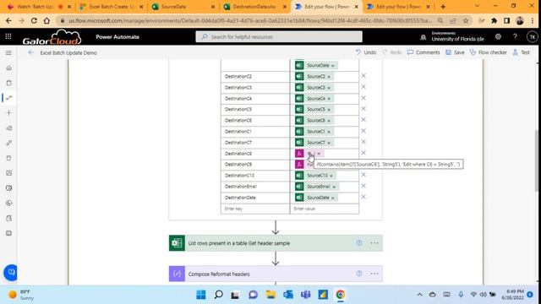
Task: Bookmark this page with the star icon
Action: pos(466,20)
